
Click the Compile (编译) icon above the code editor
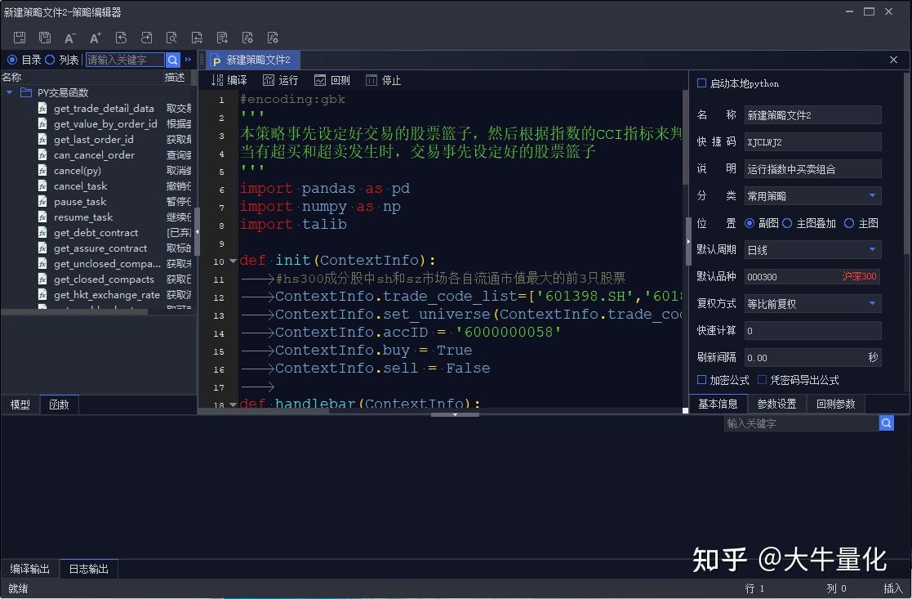point(229,79)
